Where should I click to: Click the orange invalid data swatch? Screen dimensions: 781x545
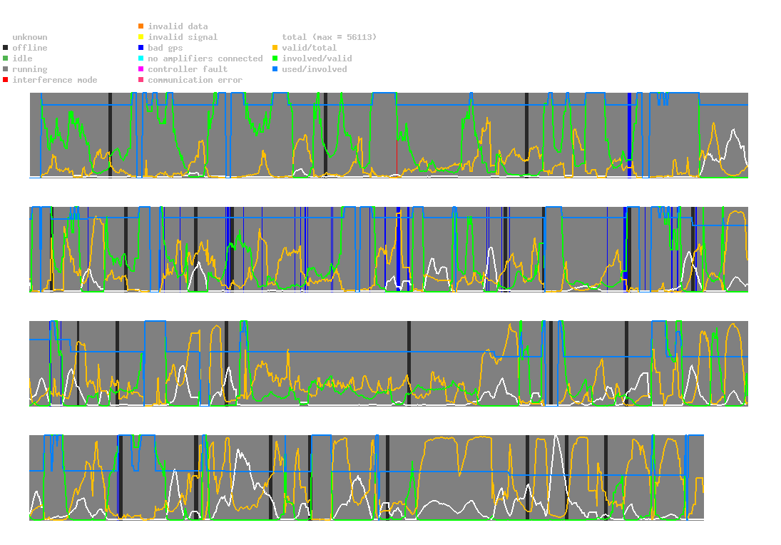point(141,26)
